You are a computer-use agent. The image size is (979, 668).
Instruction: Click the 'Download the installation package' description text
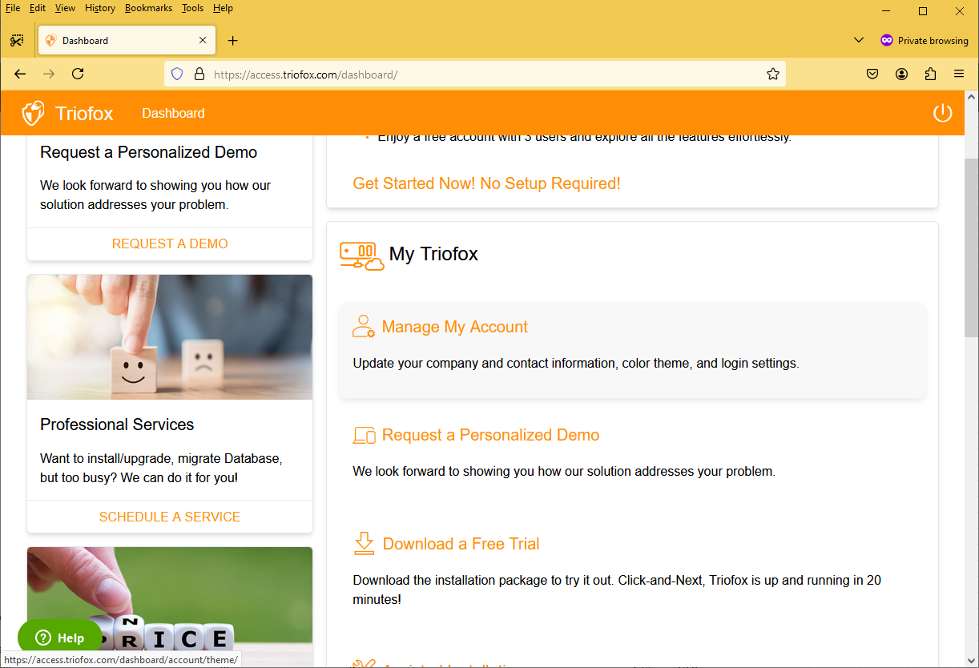(x=617, y=590)
